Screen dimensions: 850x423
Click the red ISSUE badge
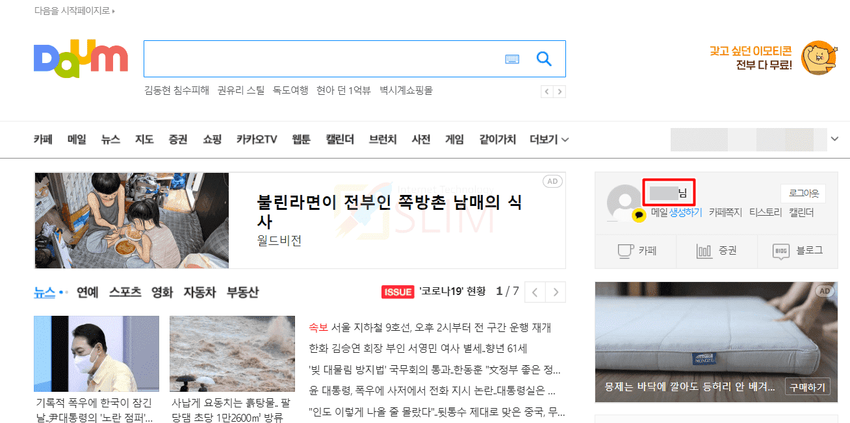coord(398,292)
